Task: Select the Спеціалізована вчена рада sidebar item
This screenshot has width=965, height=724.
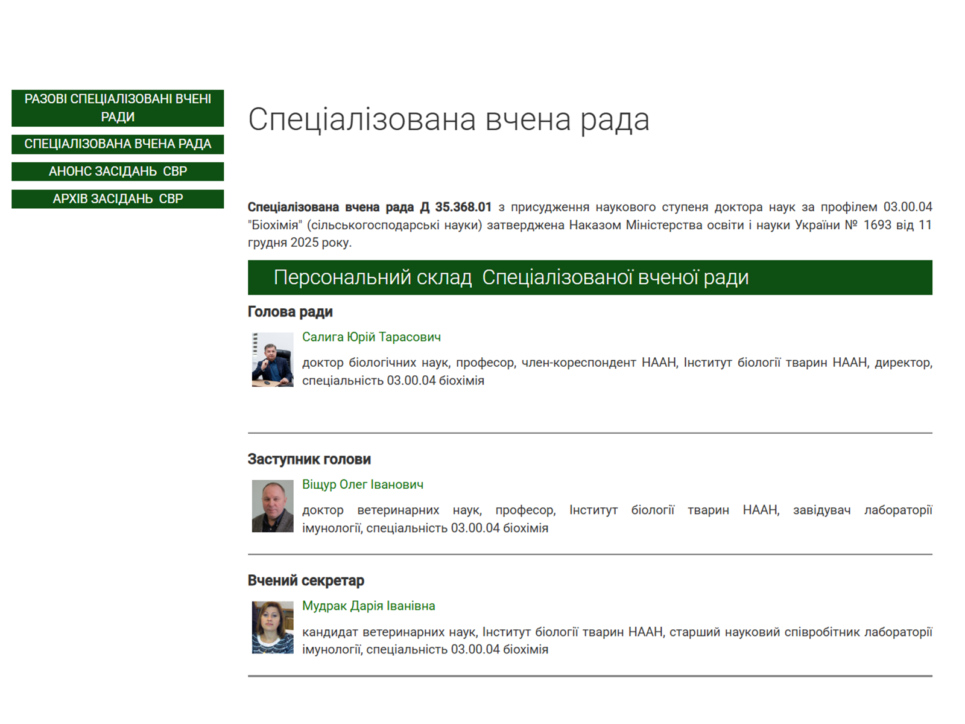Action: pyautogui.click(x=118, y=144)
